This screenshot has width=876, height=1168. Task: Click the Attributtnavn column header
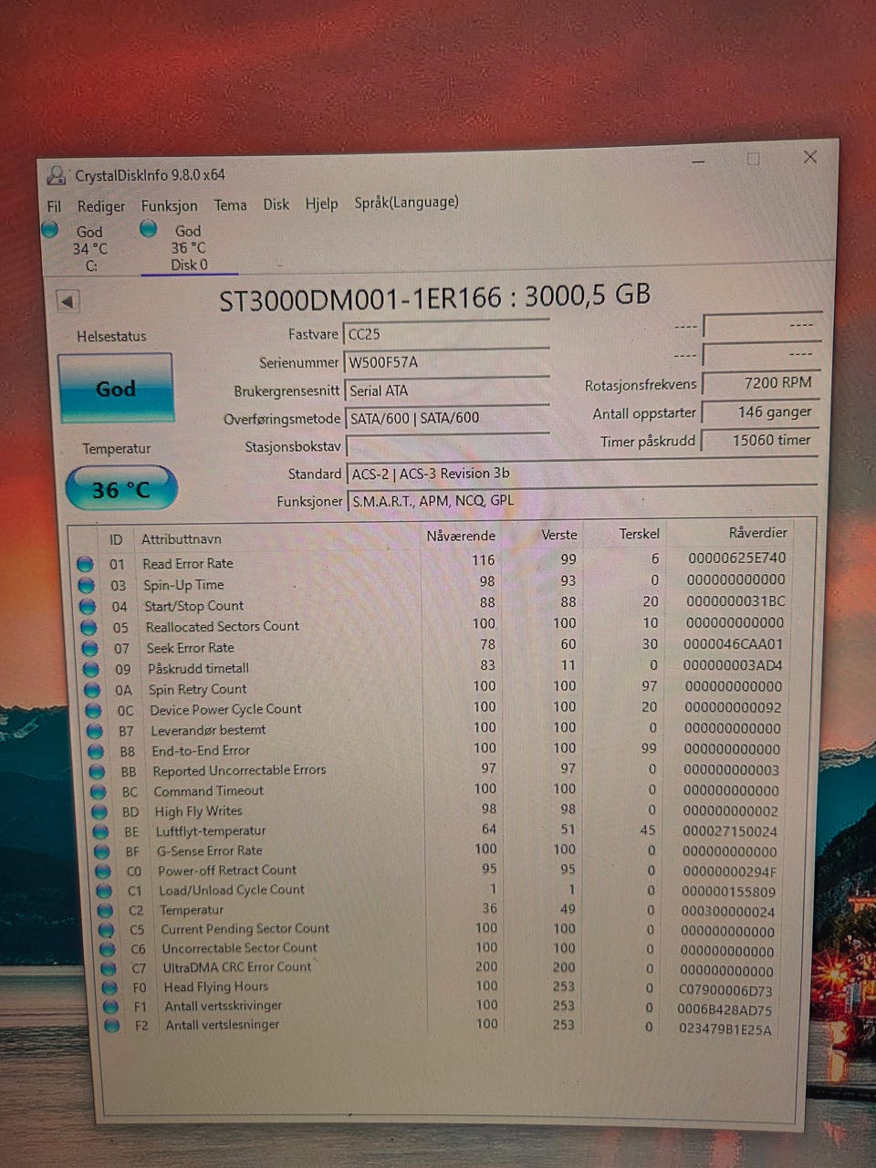point(182,539)
